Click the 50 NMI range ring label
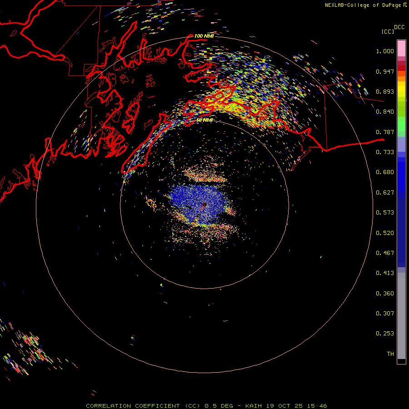The height and width of the screenshot is (409, 409). (204, 120)
